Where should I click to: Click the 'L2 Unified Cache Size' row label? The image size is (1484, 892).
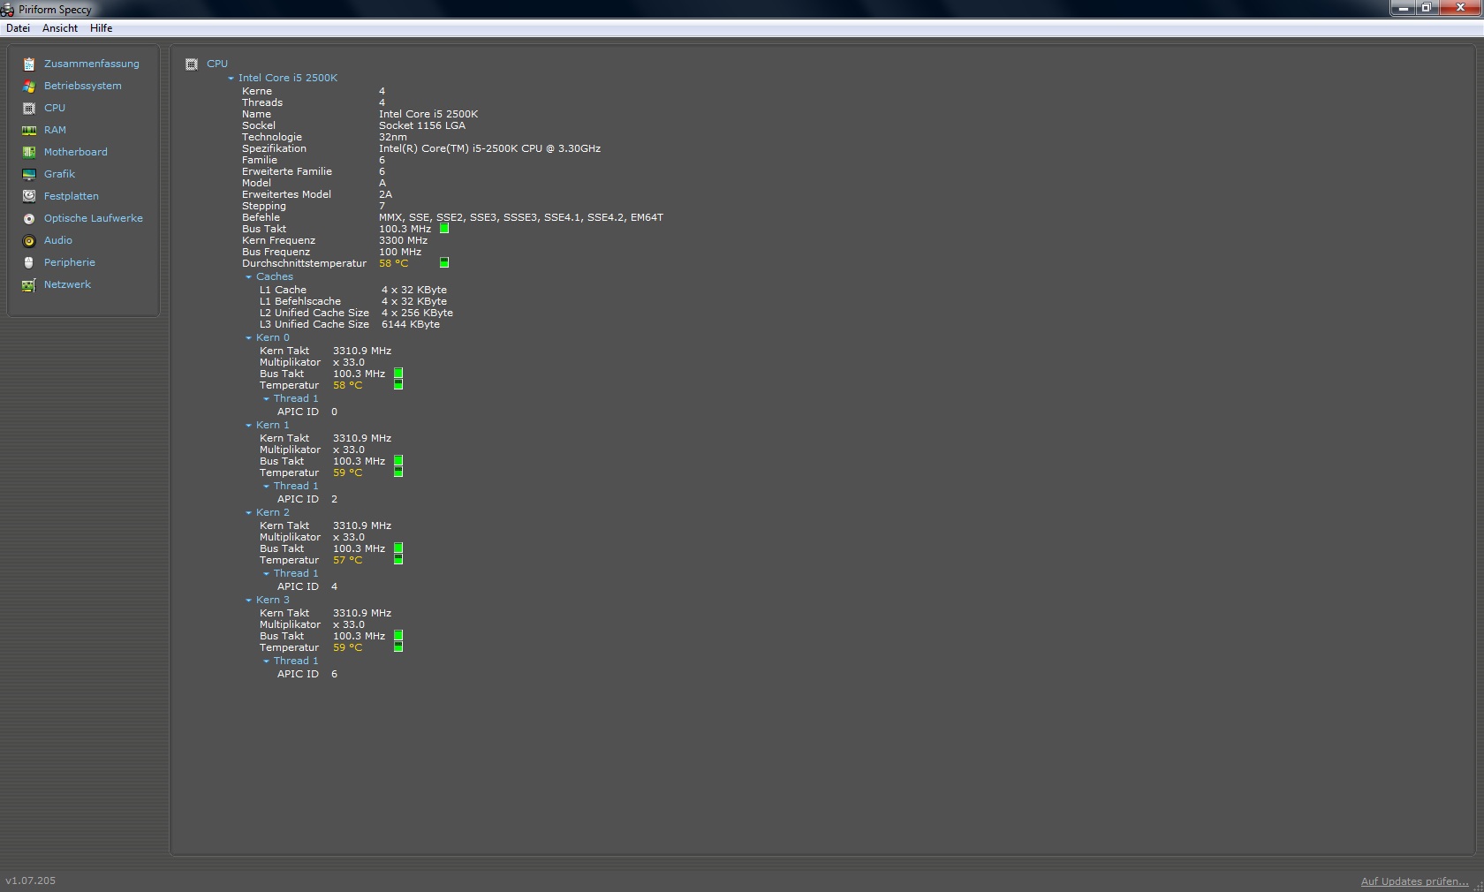point(314,313)
